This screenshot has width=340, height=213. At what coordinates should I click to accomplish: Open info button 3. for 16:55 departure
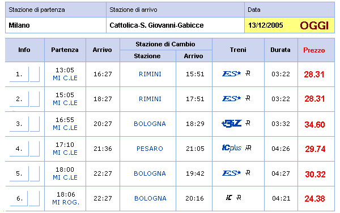click(19, 124)
